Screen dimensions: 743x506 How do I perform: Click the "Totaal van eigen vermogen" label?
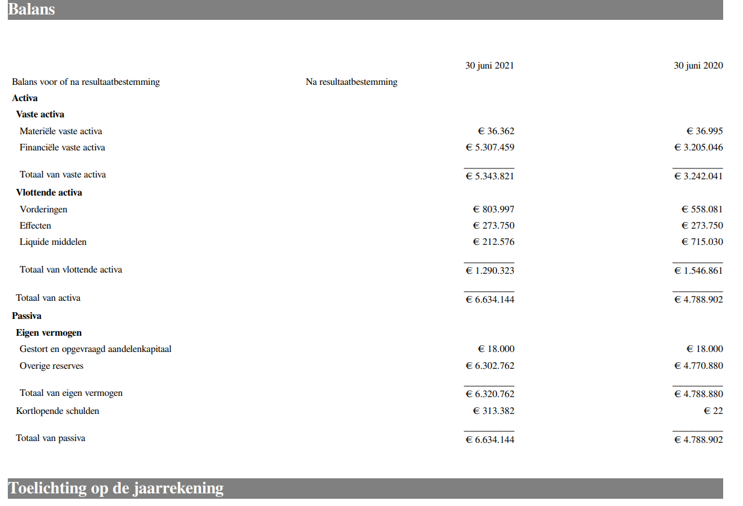tap(71, 393)
